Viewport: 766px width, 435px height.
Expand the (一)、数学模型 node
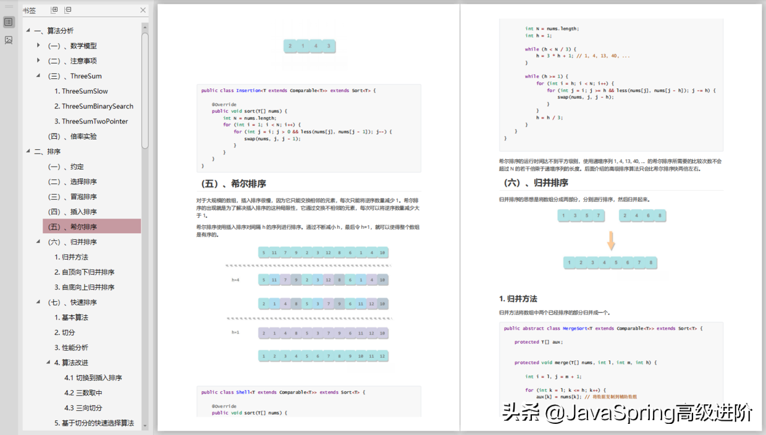[x=38, y=45]
